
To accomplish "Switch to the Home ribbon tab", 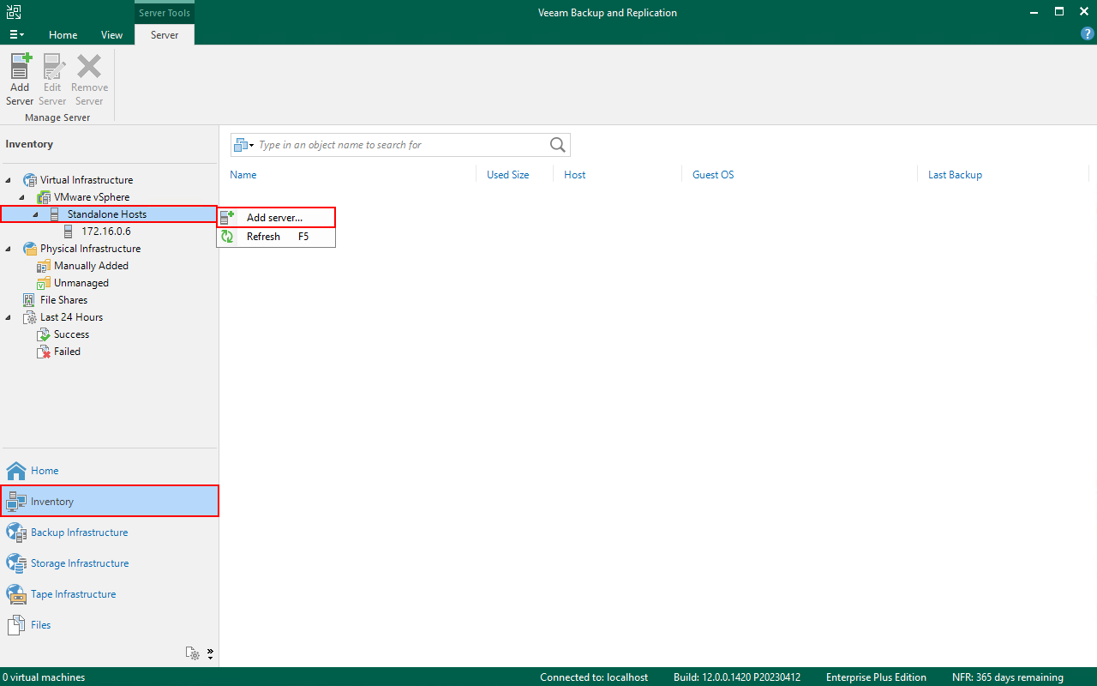I will point(63,35).
